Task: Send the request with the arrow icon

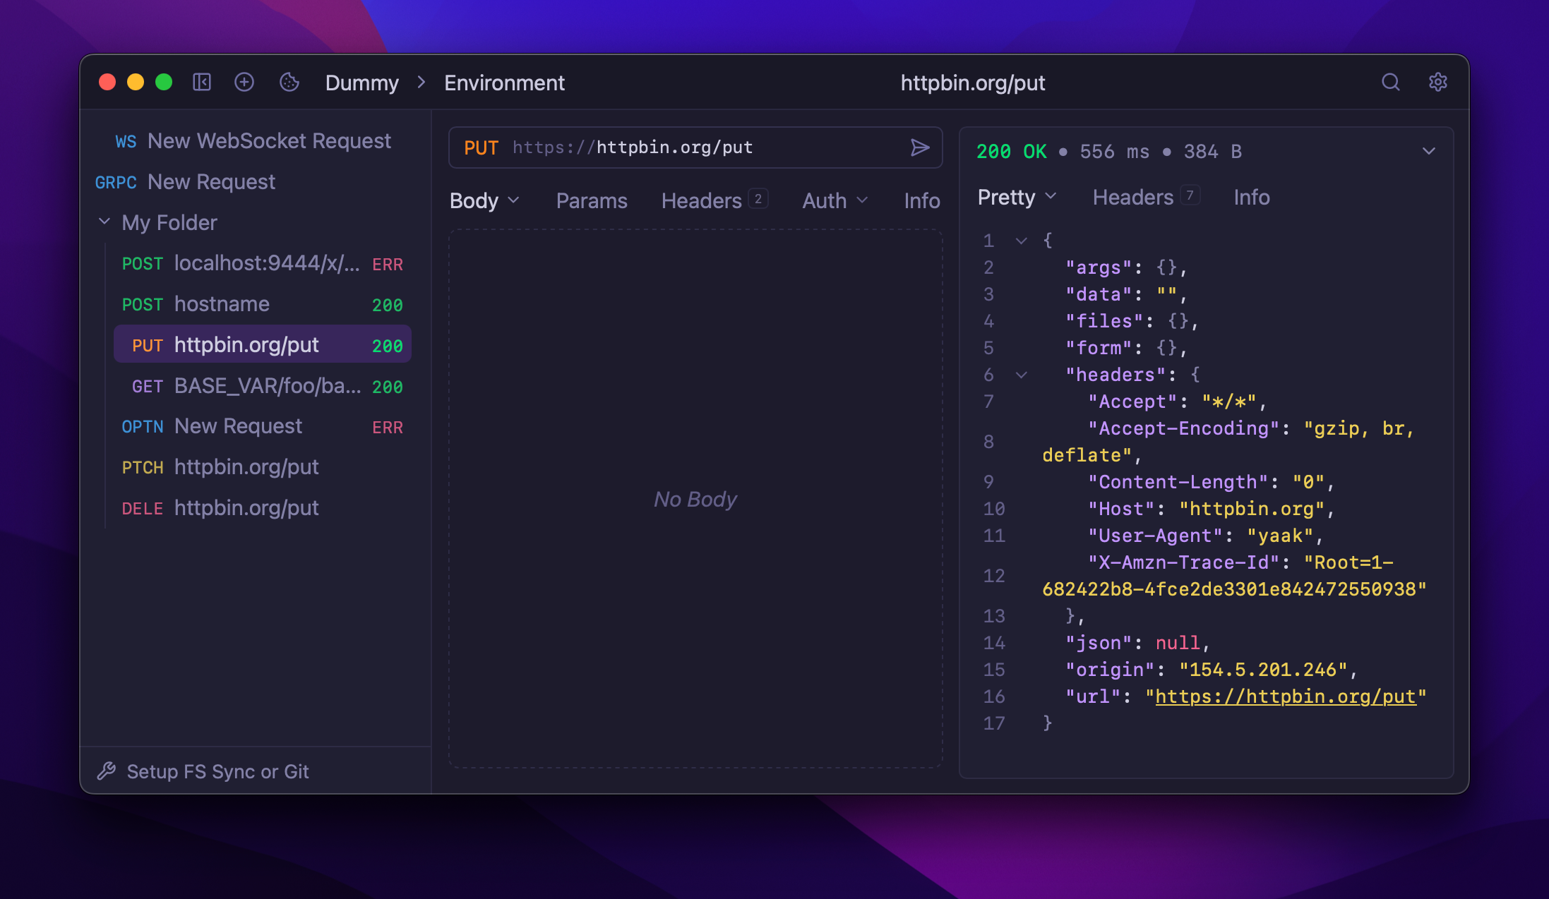Action: click(x=919, y=147)
